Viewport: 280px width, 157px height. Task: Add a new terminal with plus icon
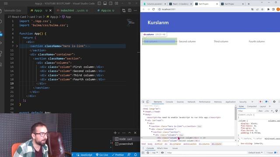tap(115, 133)
